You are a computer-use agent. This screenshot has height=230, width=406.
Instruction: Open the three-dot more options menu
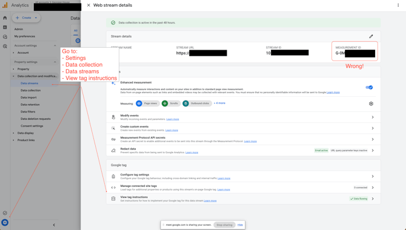(x=398, y=5)
